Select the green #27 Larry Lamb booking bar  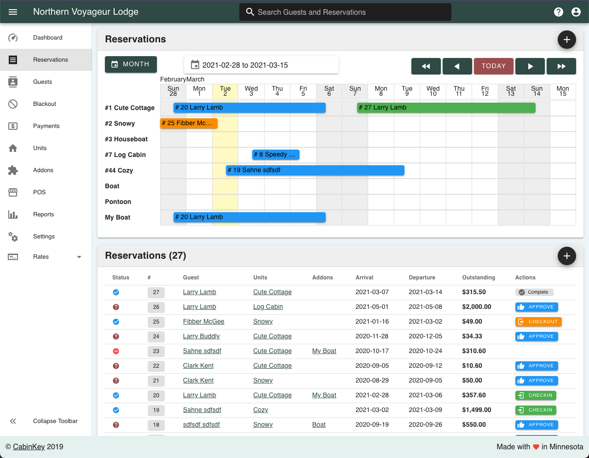click(x=446, y=108)
